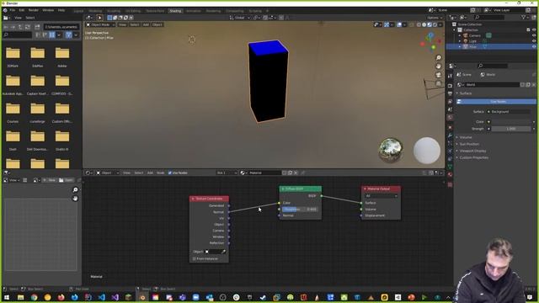Image resolution: width=539 pixels, height=303 pixels.
Task: Expand the Custom Properties panel
Action: [x=473, y=157]
